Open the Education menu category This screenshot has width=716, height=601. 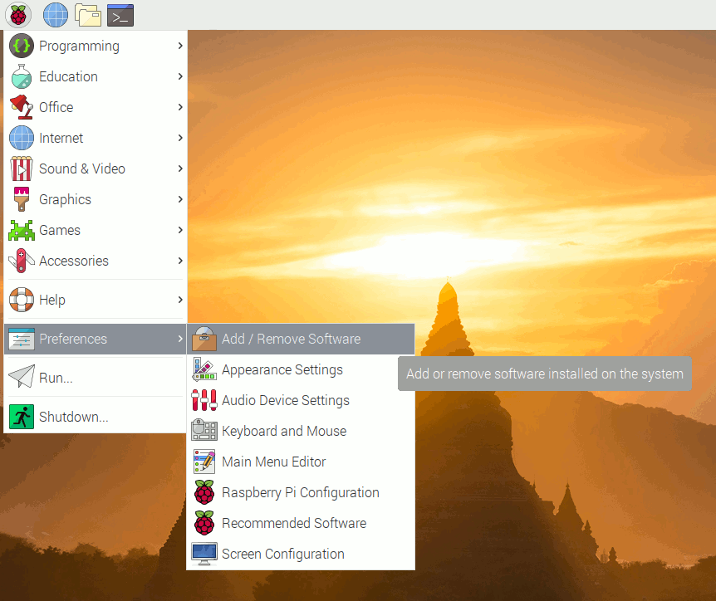(x=96, y=76)
